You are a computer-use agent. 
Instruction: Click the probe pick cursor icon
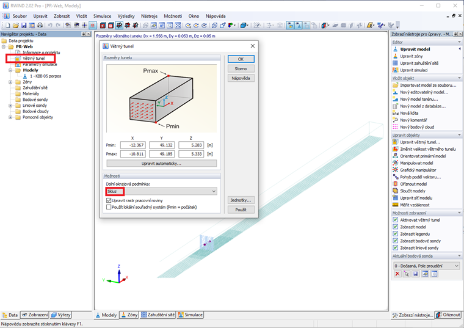(407, 274)
